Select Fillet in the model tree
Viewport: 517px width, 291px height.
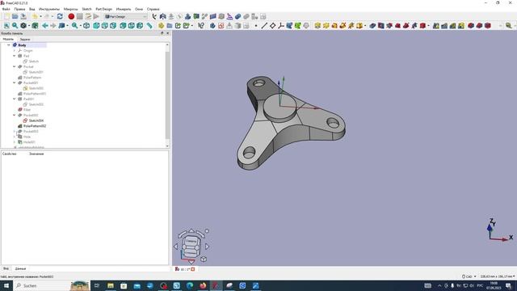coord(27,110)
